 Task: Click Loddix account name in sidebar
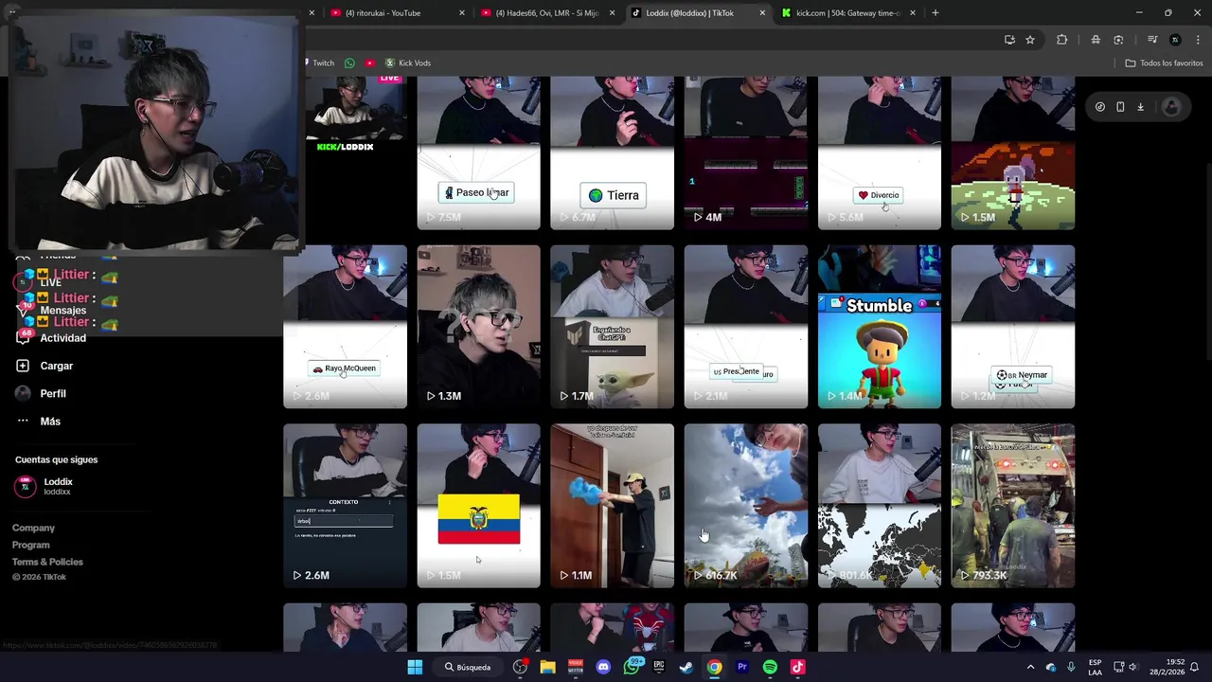[x=58, y=481]
